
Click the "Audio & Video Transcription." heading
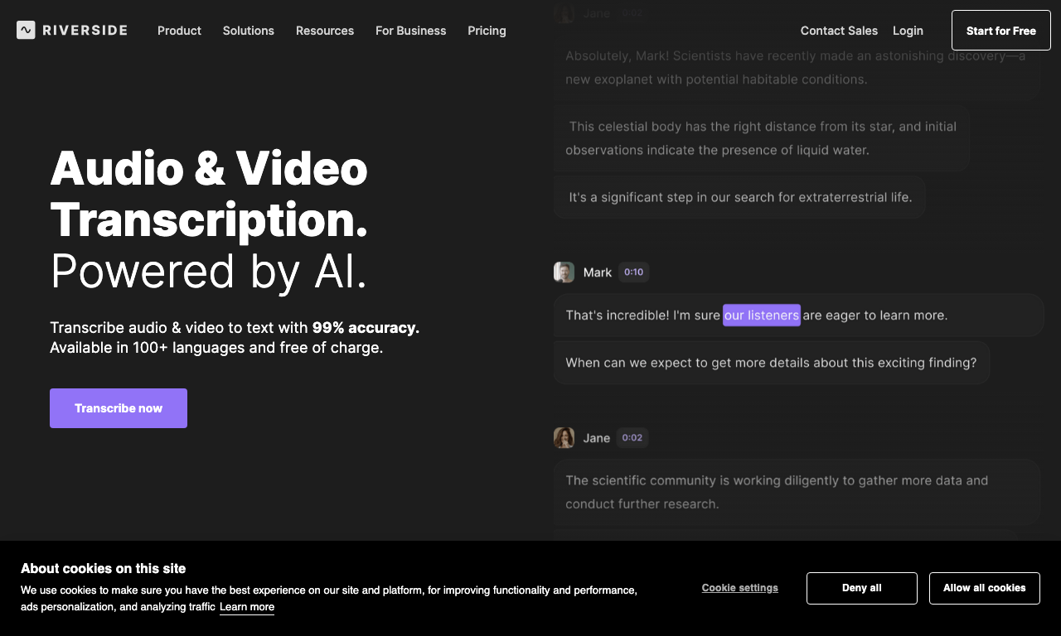[209, 194]
